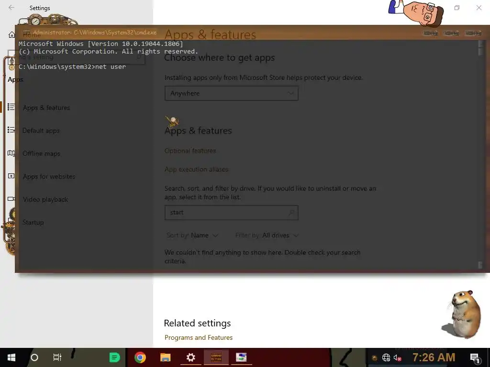
Task: Open File Explorer from the taskbar
Action: 165,357
